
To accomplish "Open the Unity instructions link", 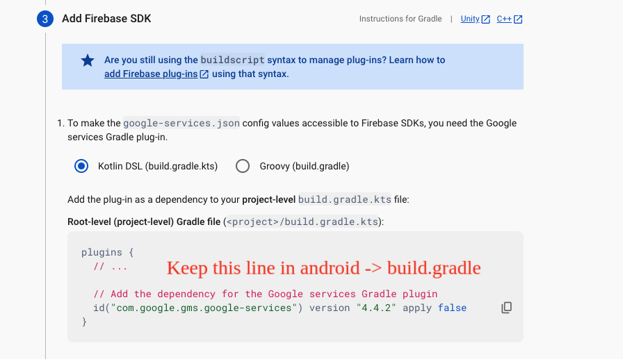I will [x=470, y=19].
